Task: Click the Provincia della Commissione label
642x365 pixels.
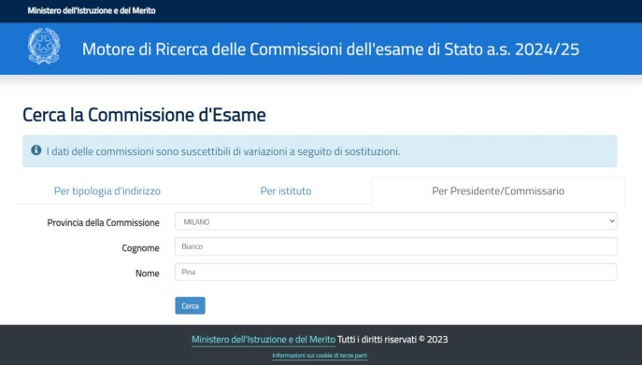Action: (103, 222)
